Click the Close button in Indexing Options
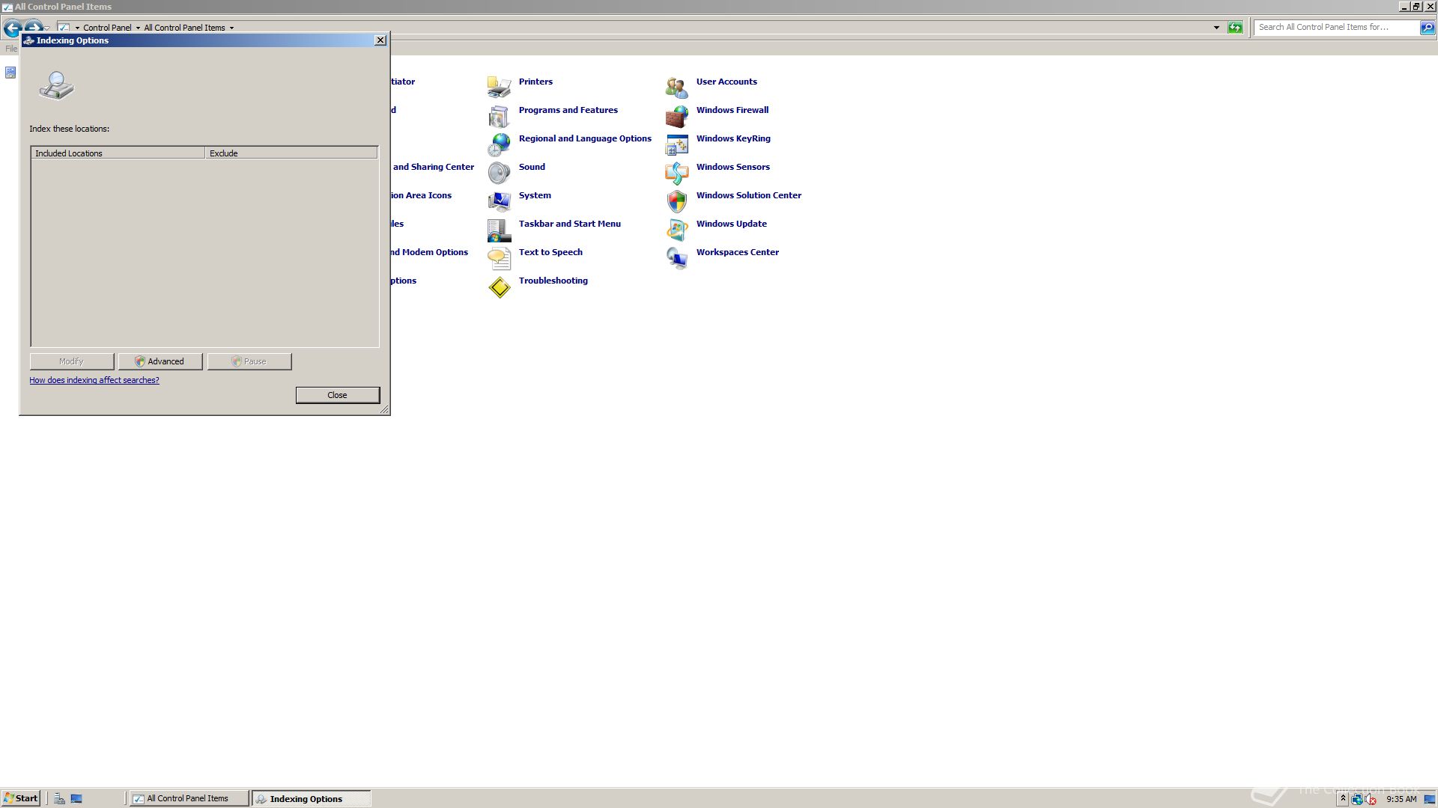Screen dimensions: 1438x808 338,395
